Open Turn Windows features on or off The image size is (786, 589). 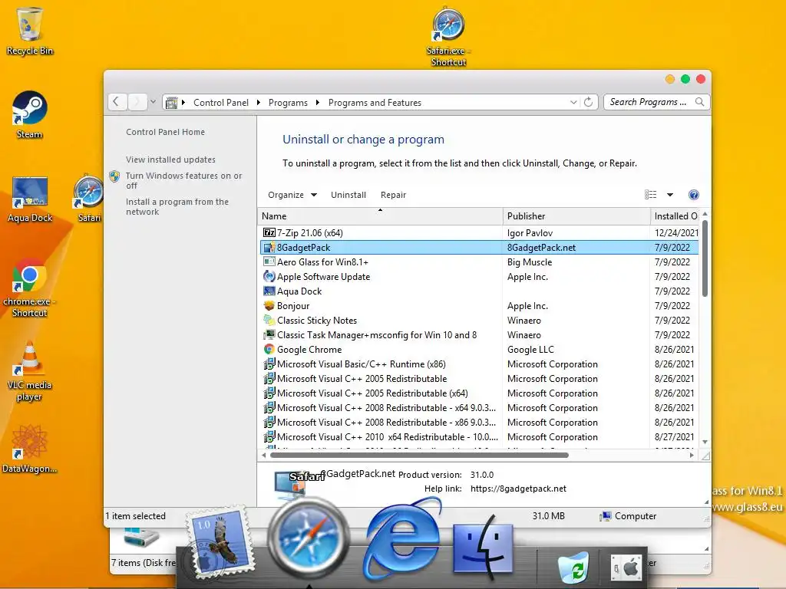click(183, 180)
